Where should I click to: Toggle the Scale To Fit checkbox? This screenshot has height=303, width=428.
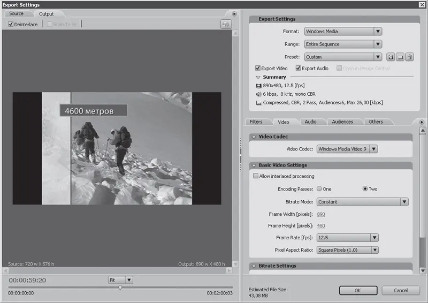(49, 24)
